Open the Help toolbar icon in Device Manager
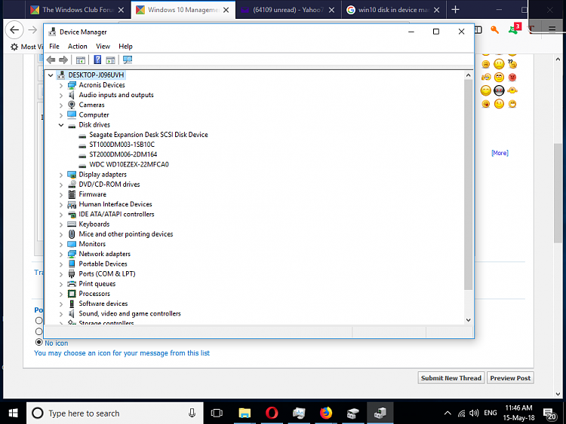Screen dimensions: 566x424 (x=97, y=59)
